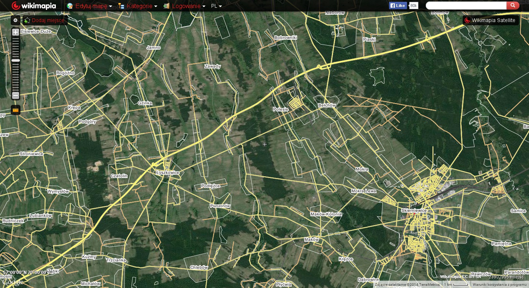
Task: Click the Pszczonów place label
Action: [220, 206]
